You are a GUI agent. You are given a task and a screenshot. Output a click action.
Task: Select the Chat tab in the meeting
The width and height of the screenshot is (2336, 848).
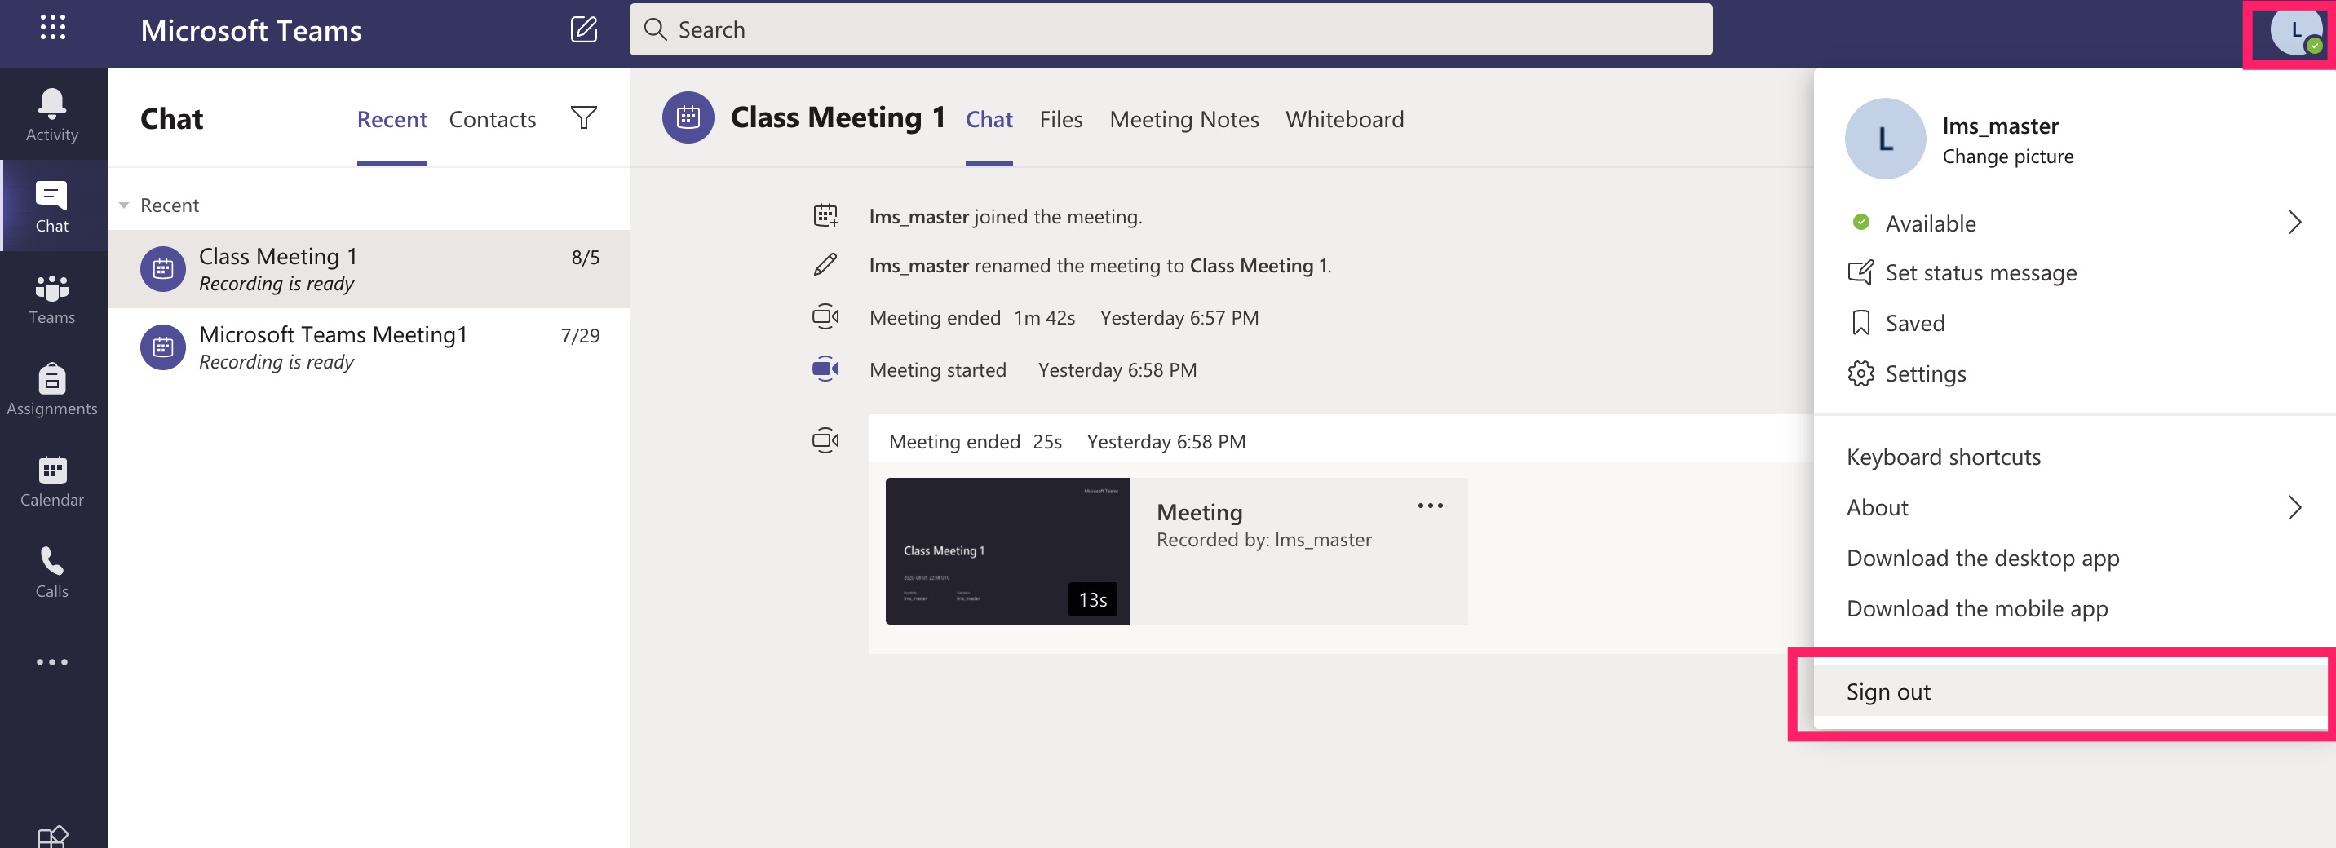(989, 119)
